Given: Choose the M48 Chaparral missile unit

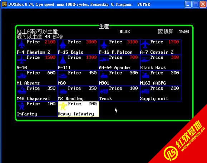Looking at the screenshot, I should pos(37,94).
